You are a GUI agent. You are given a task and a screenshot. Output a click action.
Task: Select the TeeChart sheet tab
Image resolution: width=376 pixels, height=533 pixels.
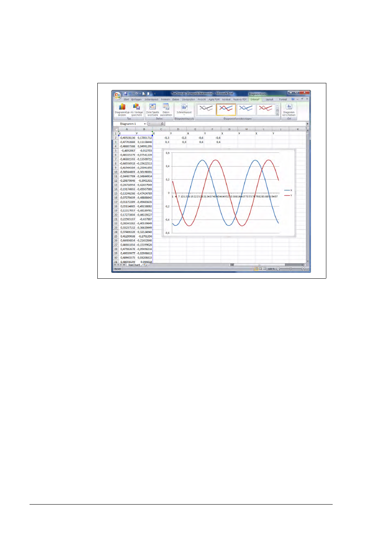[x=134, y=265]
